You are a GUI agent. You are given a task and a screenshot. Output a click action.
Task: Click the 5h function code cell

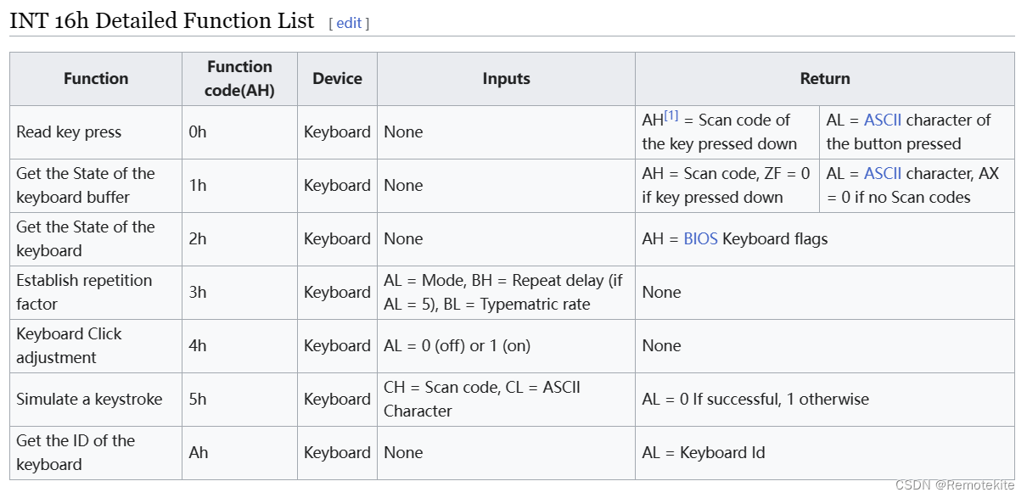pos(239,400)
